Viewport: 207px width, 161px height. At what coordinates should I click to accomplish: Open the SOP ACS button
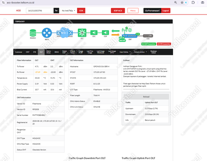pos(118,11)
